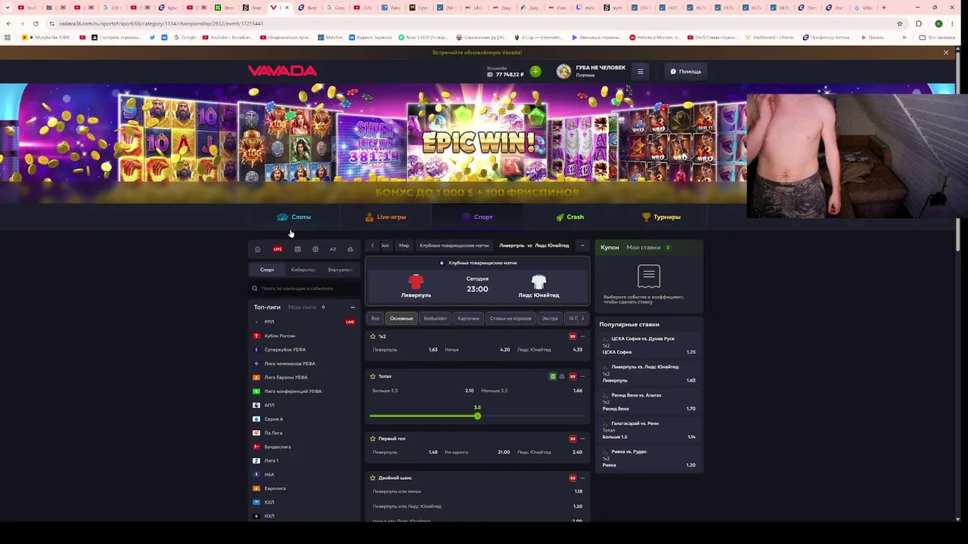968x544 pixels.
Task: Close the Vavada announcement banner
Action: coord(945,52)
